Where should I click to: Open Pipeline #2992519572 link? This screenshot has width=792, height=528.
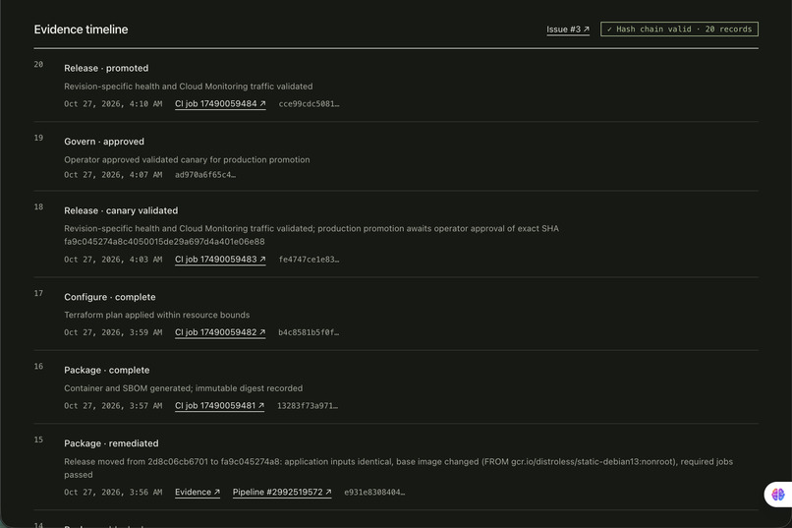coord(282,493)
